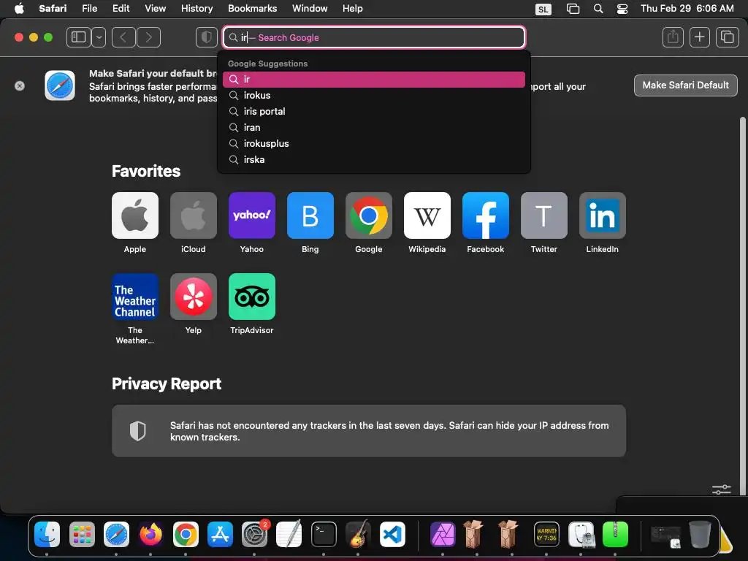
Task: Open the History menu
Action: point(196,9)
